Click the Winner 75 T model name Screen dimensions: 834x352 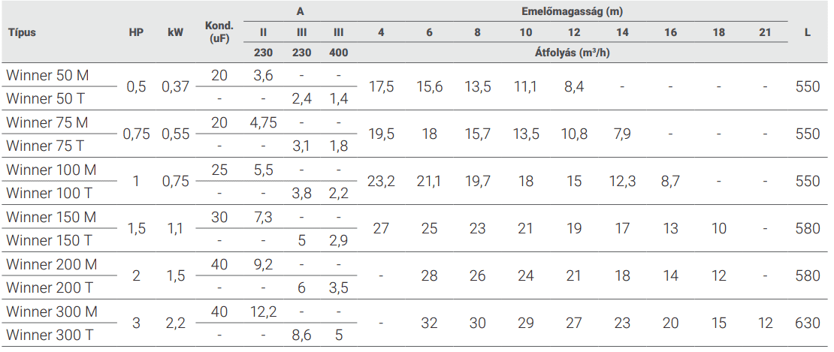pyautogui.click(x=47, y=146)
